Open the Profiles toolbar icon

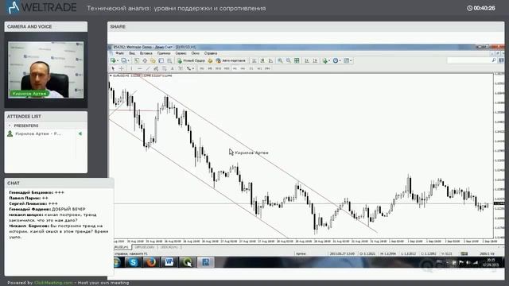pyautogui.click(x=123, y=60)
